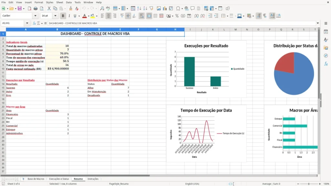
Task: Open the special character dropdown arrow
Action: coord(182,8)
